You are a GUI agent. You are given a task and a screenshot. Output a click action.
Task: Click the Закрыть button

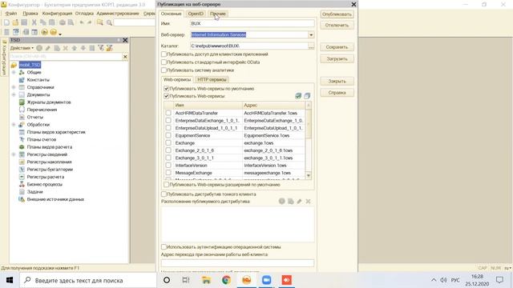pyautogui.click(x=337, y=81)
